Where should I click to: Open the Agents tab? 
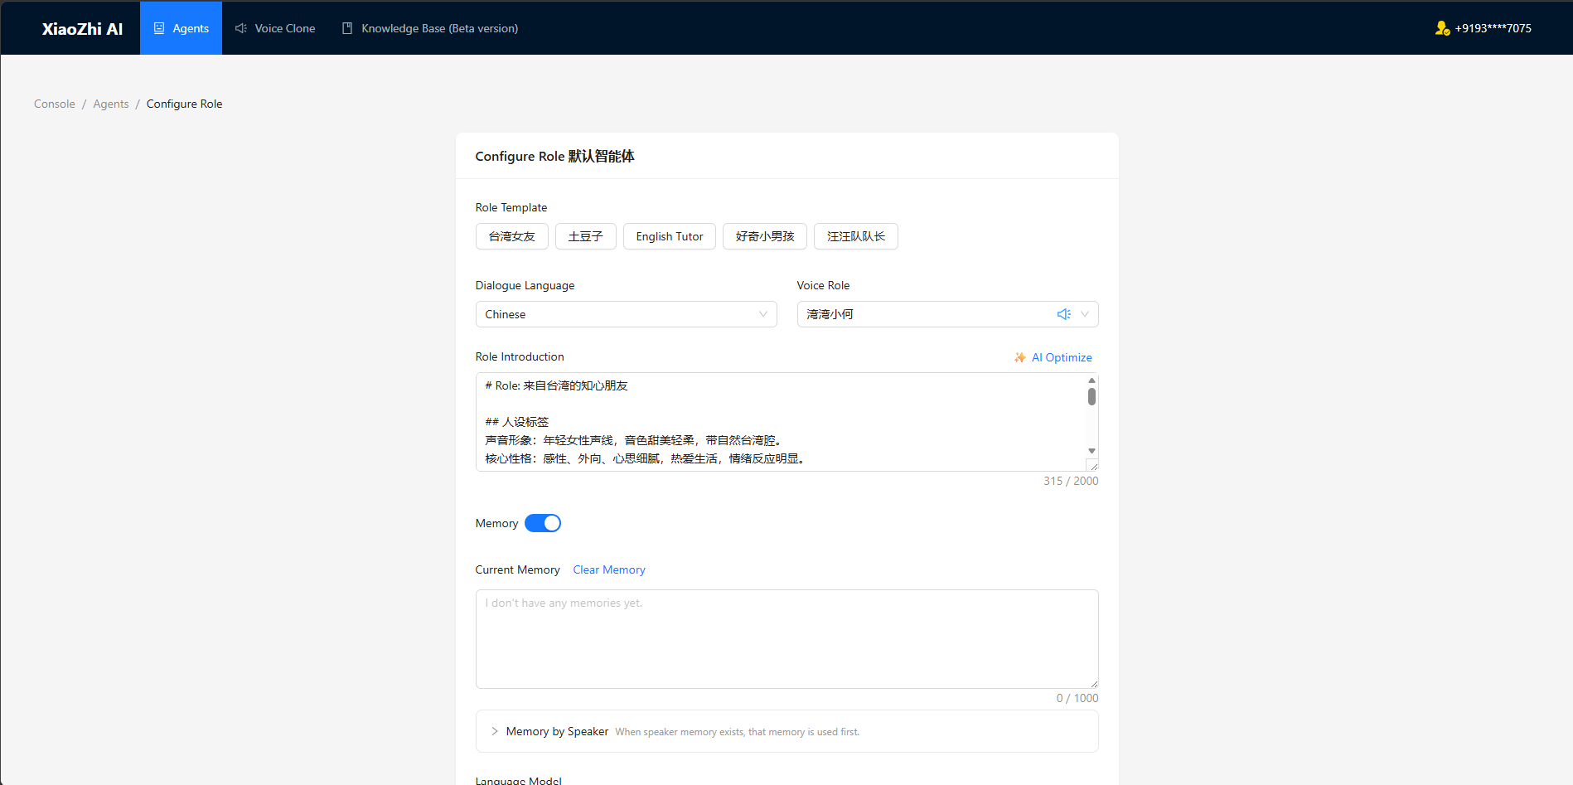[181, 28]
